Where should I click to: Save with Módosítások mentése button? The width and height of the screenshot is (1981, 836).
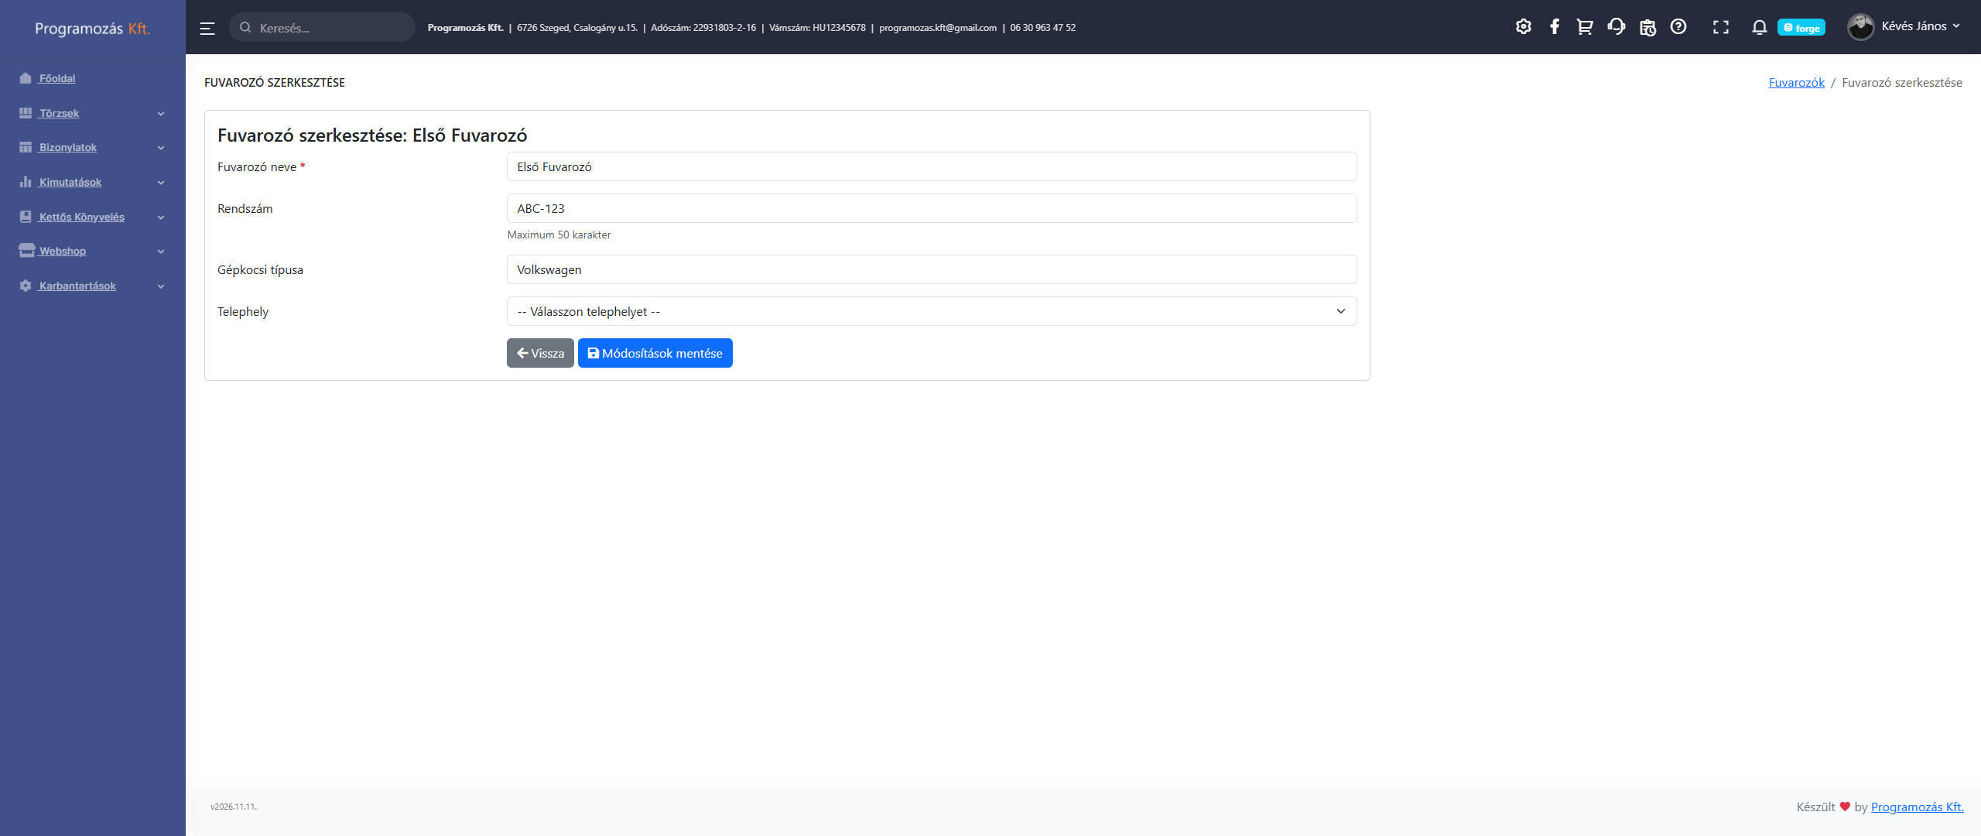pyautogui.click(x=655, y=353)
